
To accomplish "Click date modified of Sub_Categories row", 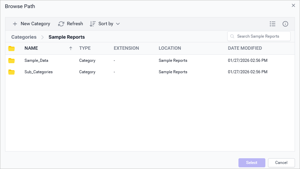I will click(248, 72).
